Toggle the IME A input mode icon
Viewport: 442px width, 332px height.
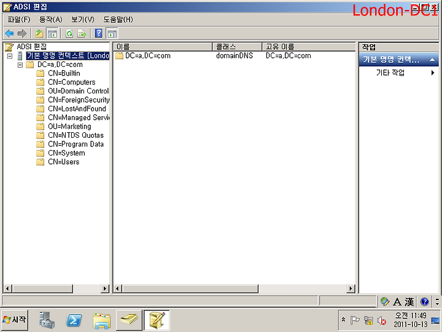pyautogui.click(x=397, y=301)
